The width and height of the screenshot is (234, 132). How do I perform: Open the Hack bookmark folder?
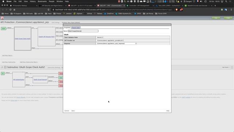(48, 14)
